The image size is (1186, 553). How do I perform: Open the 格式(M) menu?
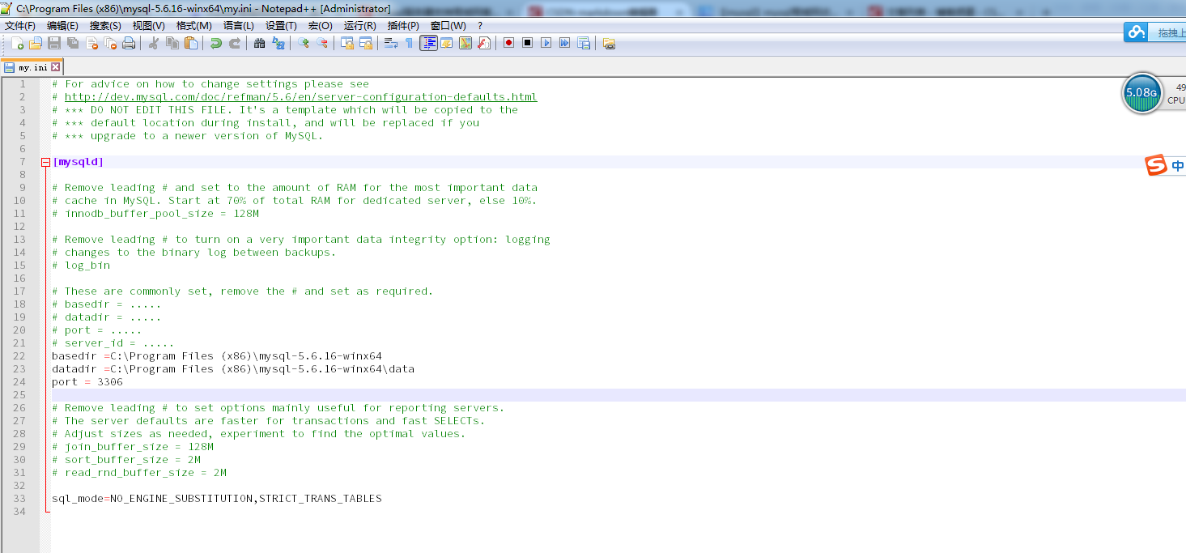[x=193, y=26]
